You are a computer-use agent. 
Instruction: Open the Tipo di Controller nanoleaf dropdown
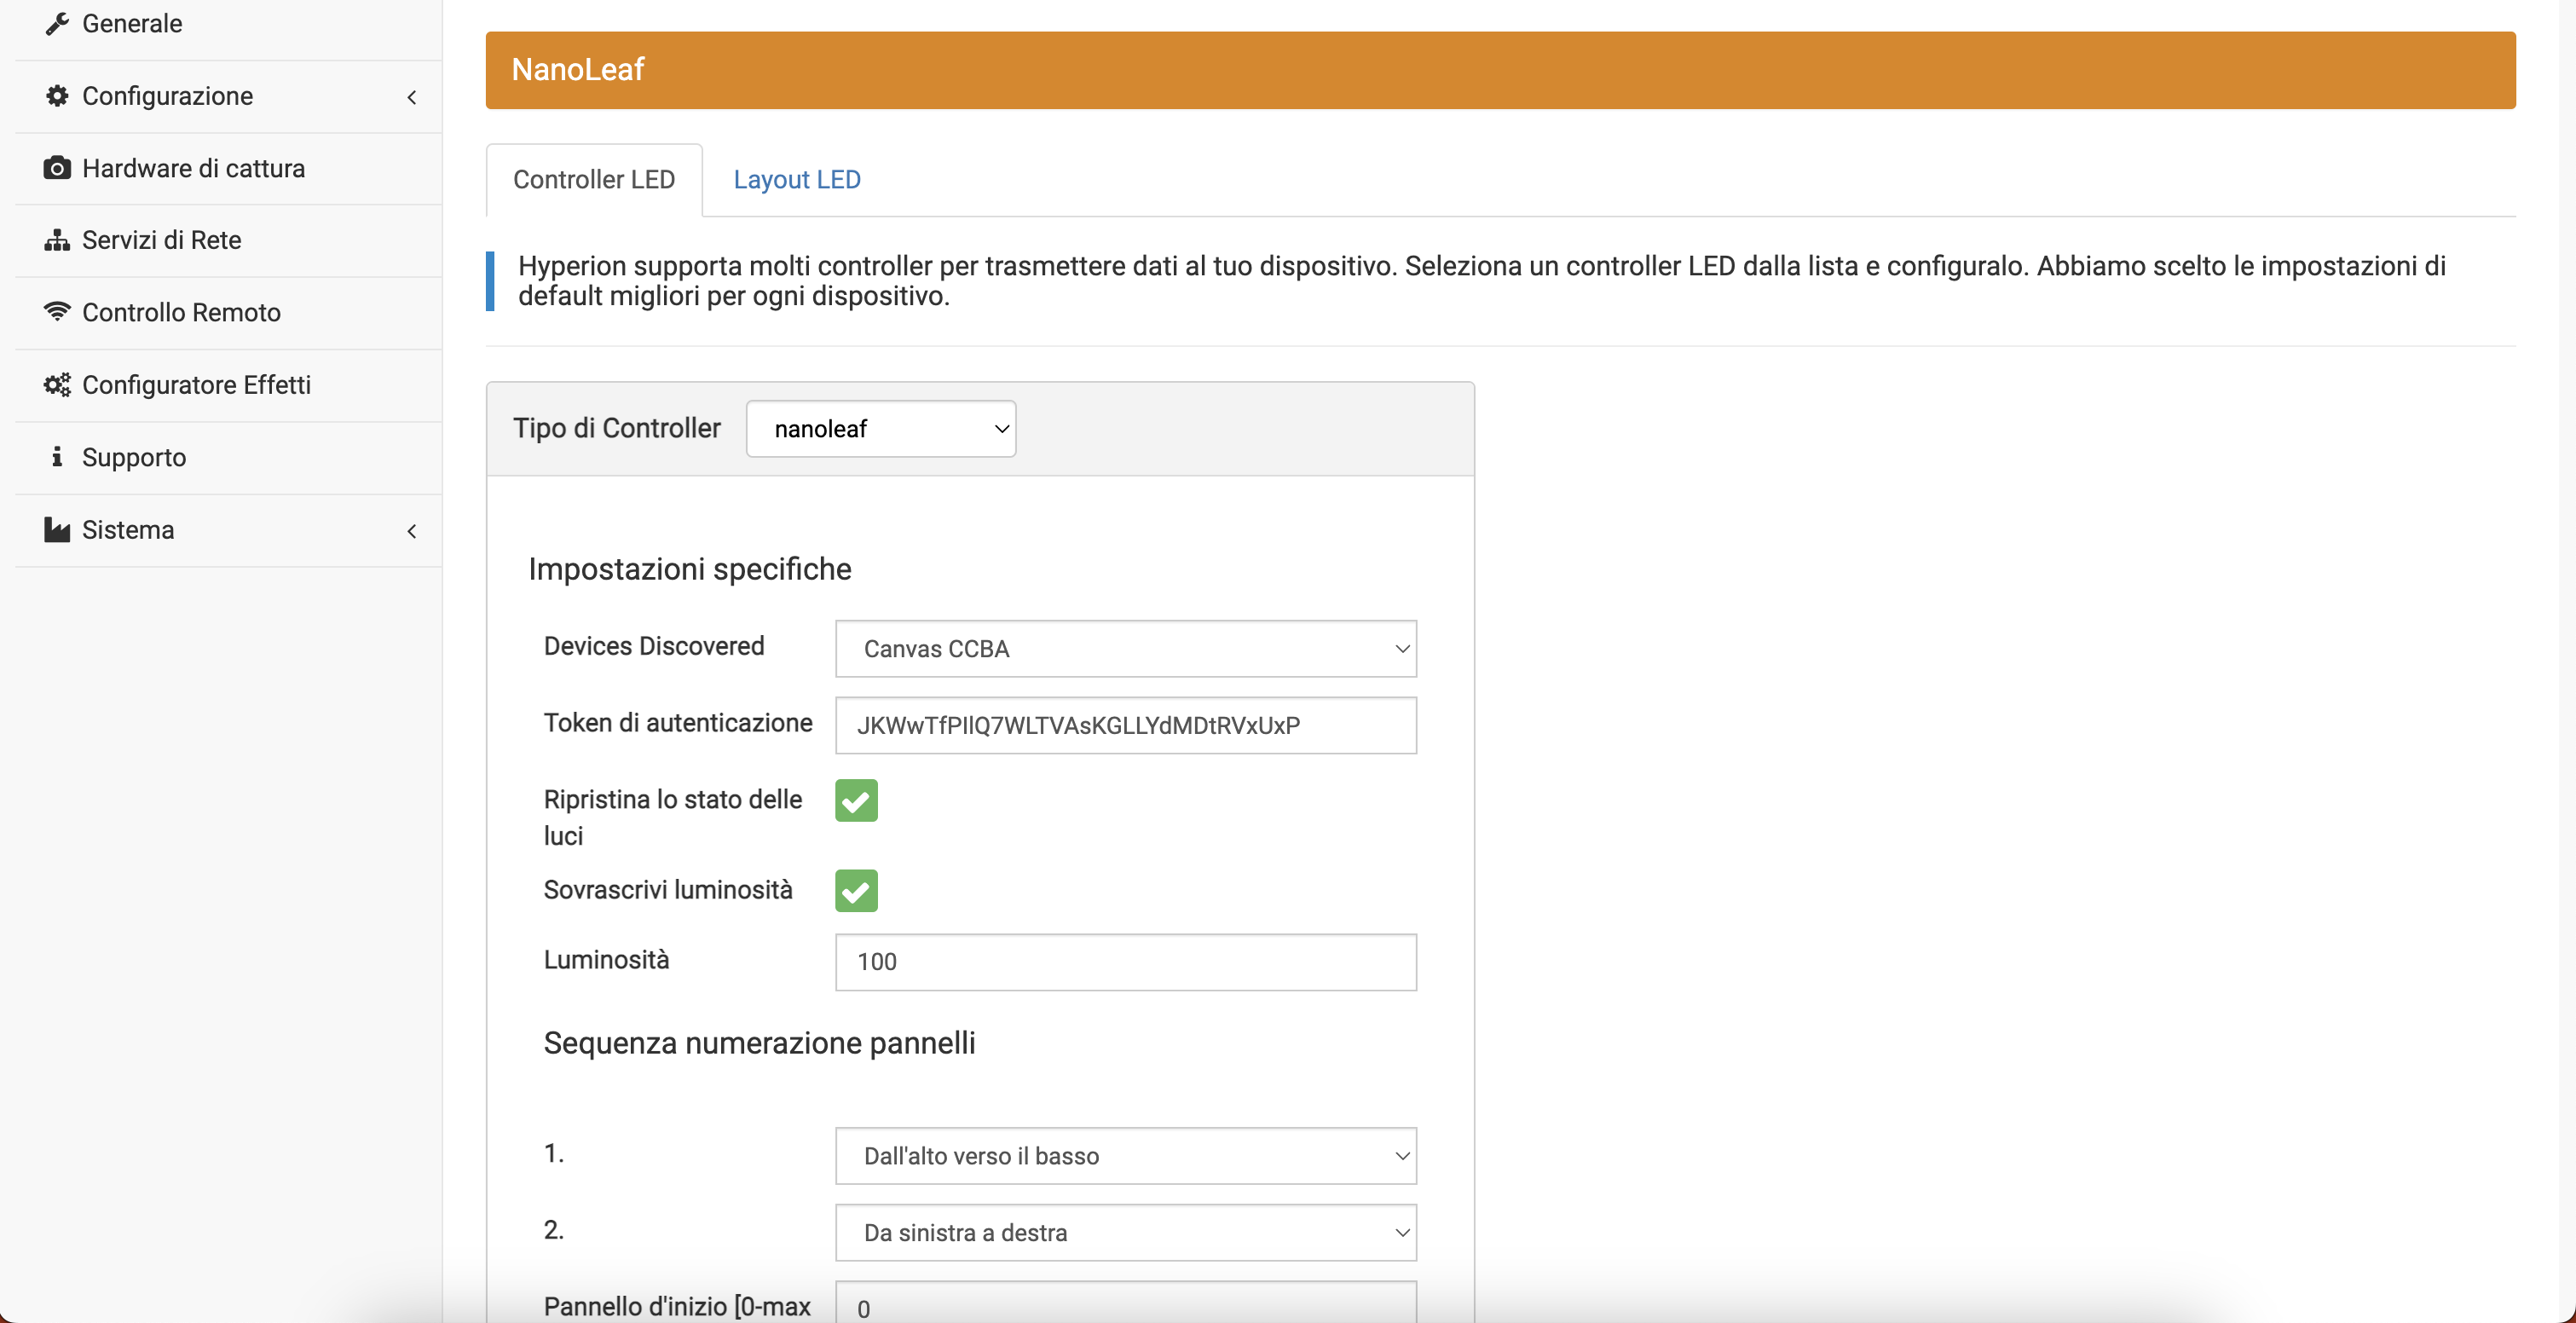click(x=881, y=429)
